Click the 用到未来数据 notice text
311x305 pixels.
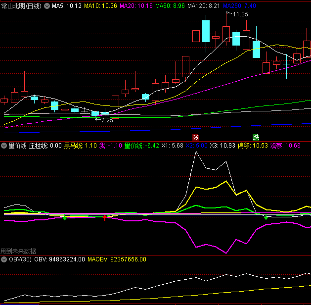click(x=18, y=252)
